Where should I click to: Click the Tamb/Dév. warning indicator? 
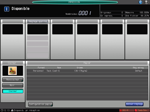(142, 110)
